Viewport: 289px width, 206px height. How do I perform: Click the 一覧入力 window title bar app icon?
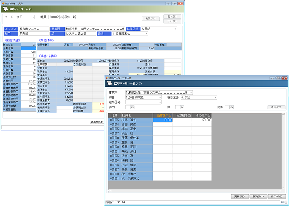click(x=107, y=78)
